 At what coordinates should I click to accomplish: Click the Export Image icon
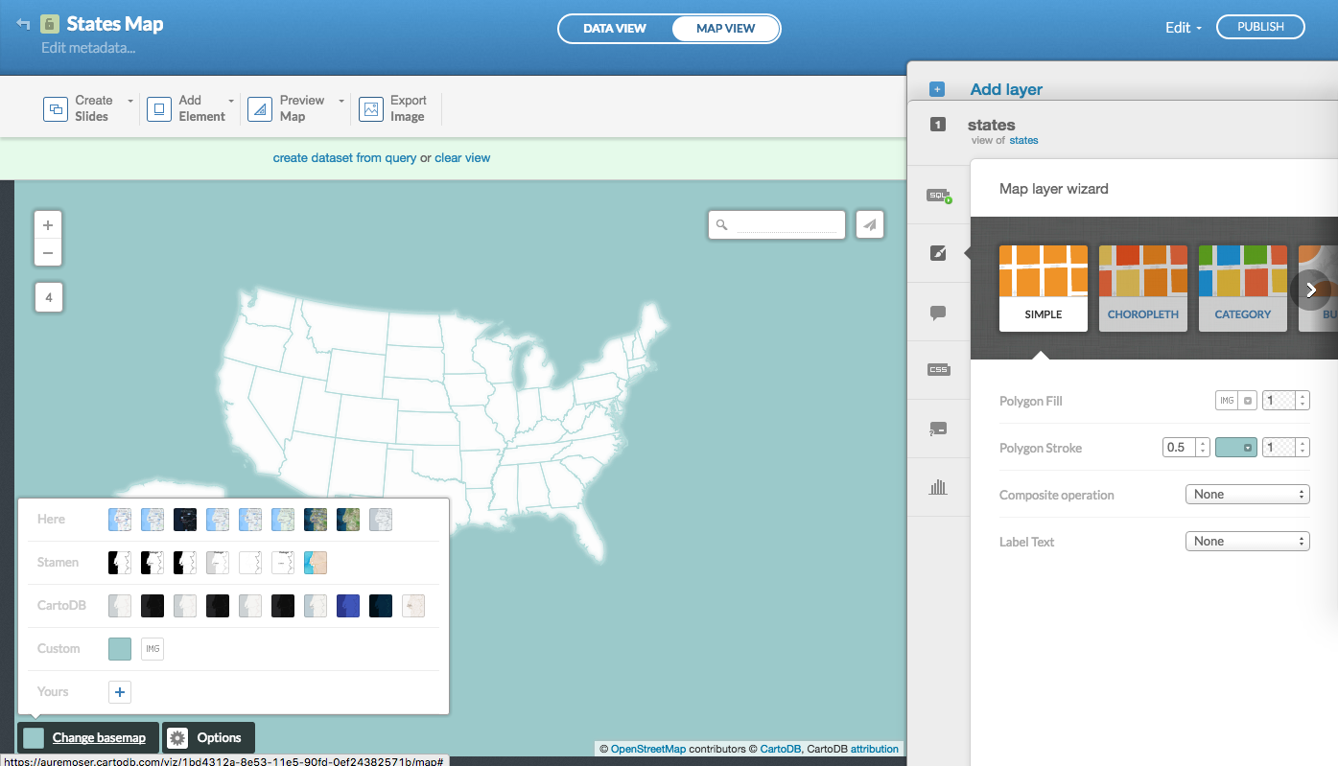pyautogui.click(x=371, y=108)
